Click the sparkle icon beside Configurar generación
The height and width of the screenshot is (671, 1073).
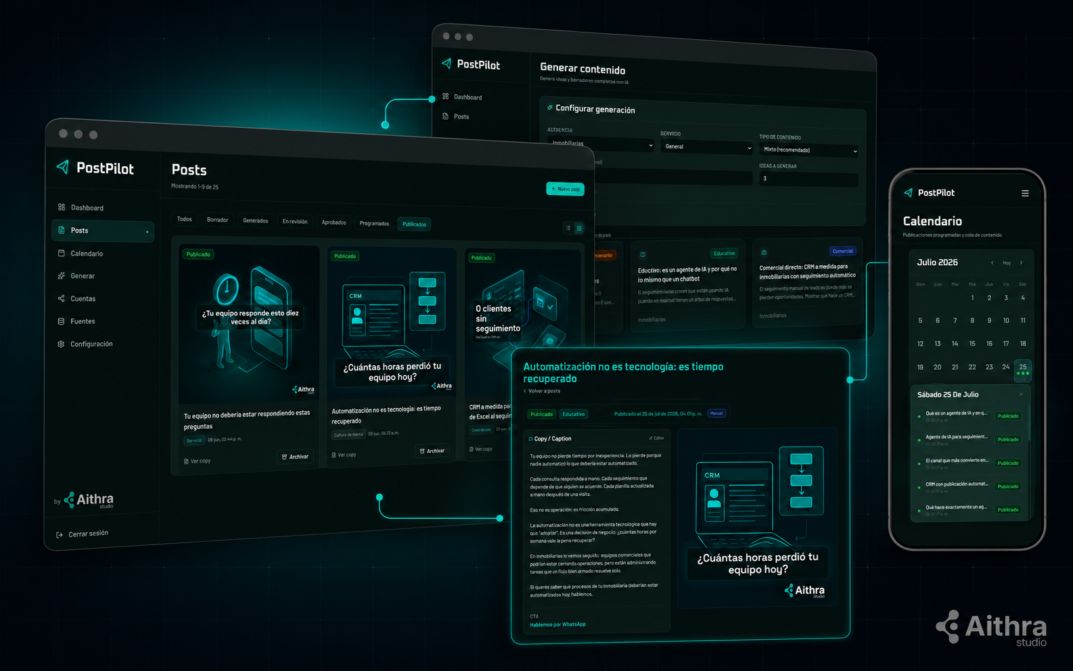(x=549, y=108)
